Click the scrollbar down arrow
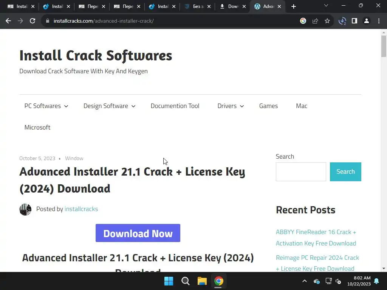 pyautogui.click(x=384, y=268)
